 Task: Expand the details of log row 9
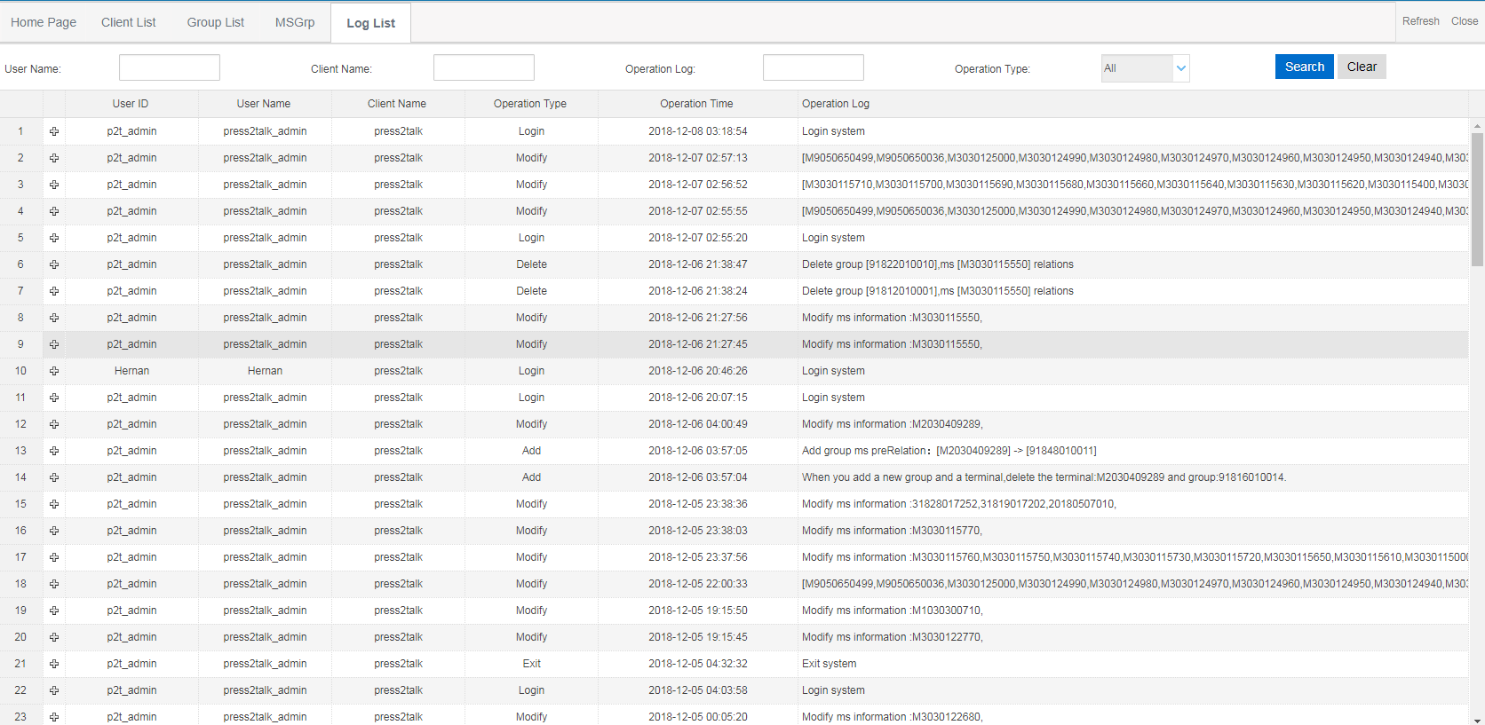point(54,344)
